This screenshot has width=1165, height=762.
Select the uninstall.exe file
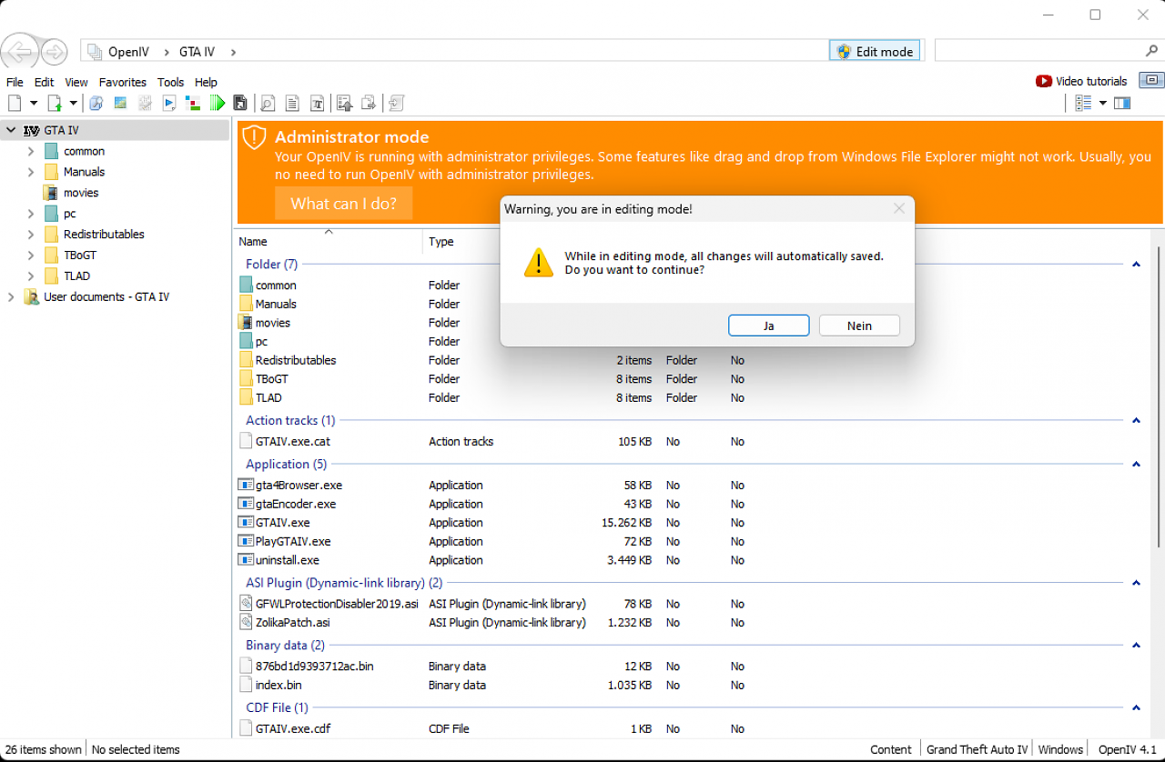pos(287,560)
